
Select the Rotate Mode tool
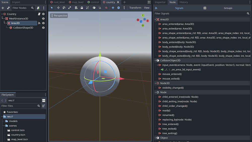coord(64,8)
